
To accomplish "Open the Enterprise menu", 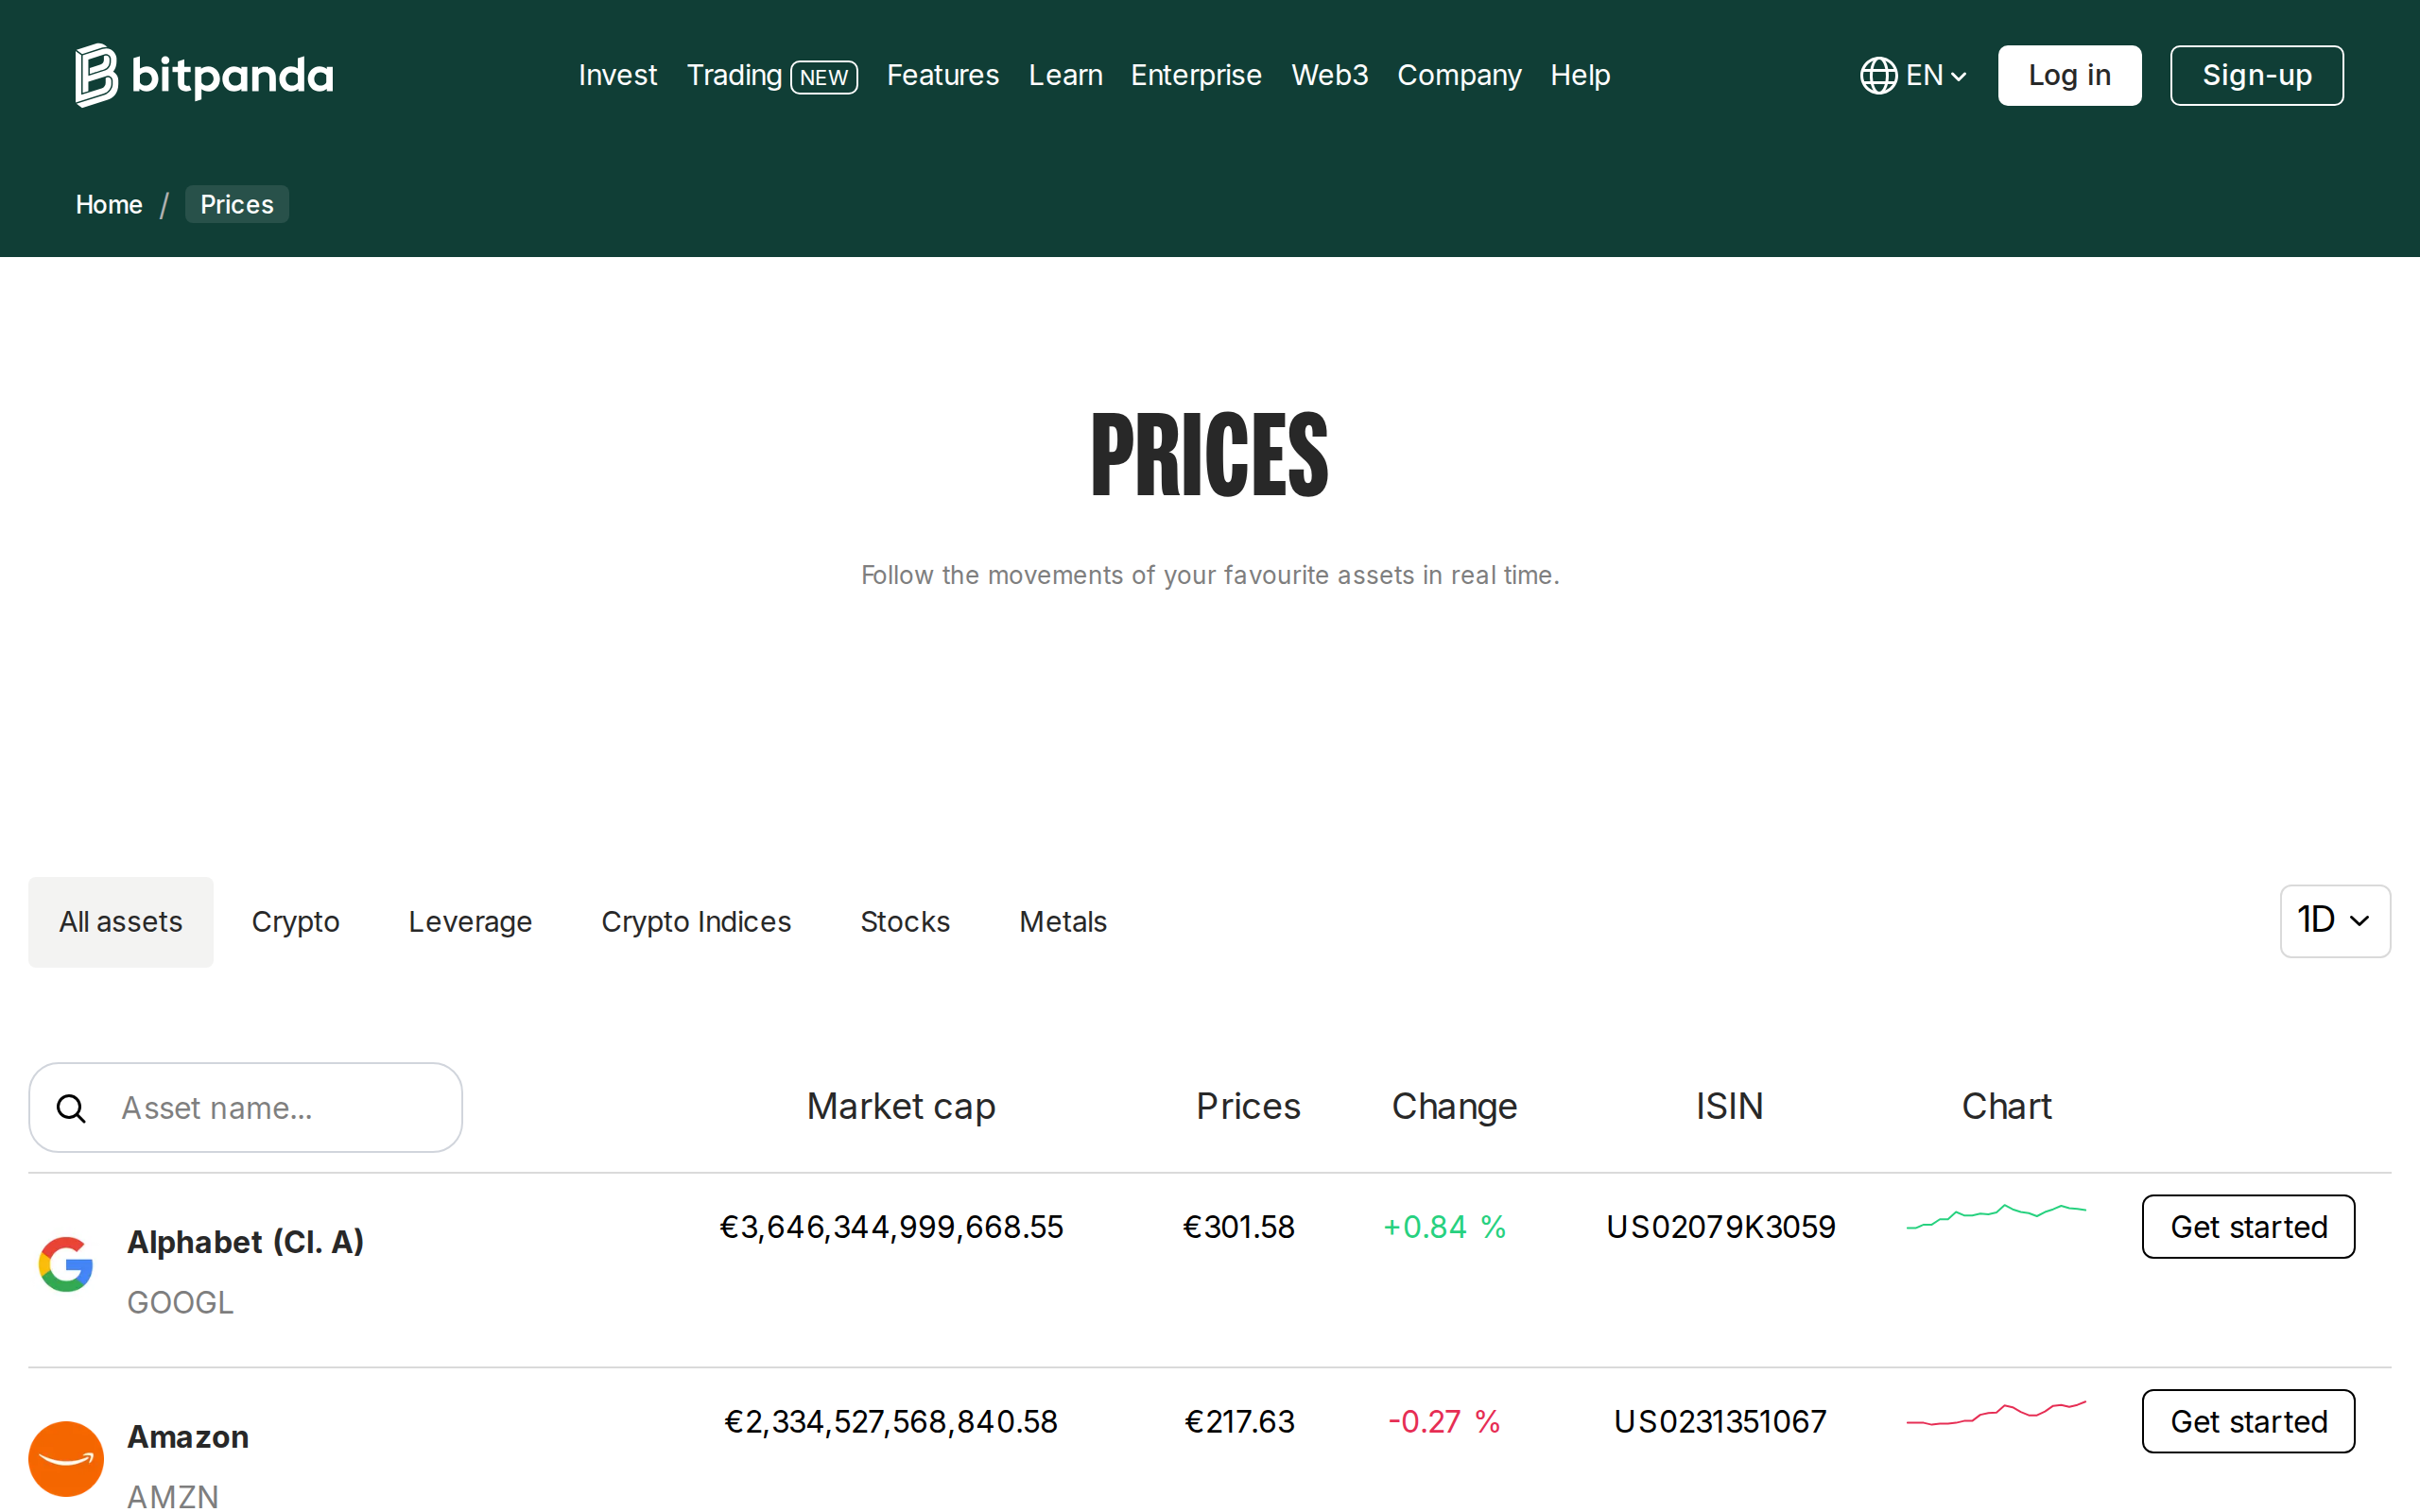I will pos(1196,75).
